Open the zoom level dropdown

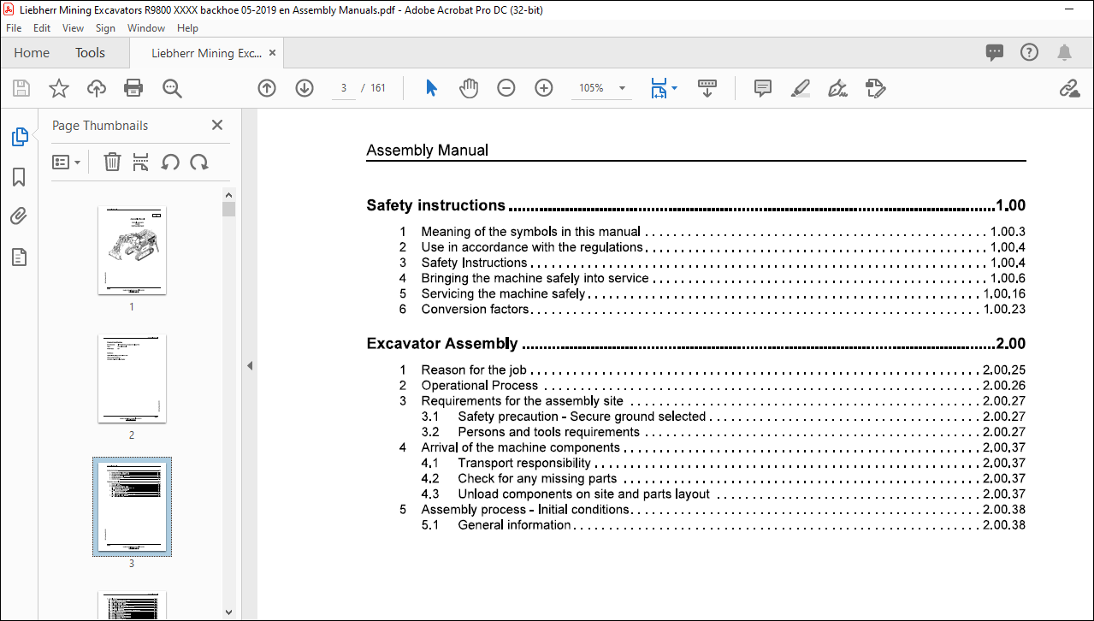[x=622, y=88]
